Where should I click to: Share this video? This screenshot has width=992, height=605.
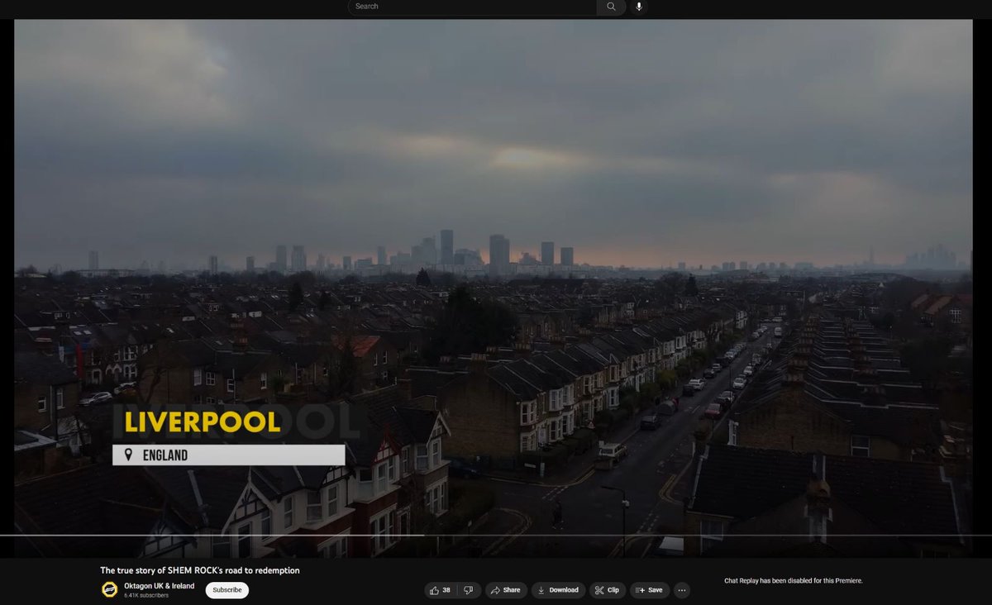[505, 590]
